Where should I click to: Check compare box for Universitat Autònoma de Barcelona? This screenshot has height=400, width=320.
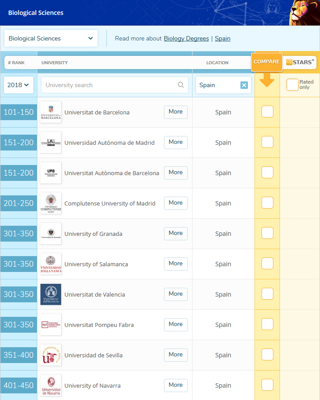click(267, 172)
